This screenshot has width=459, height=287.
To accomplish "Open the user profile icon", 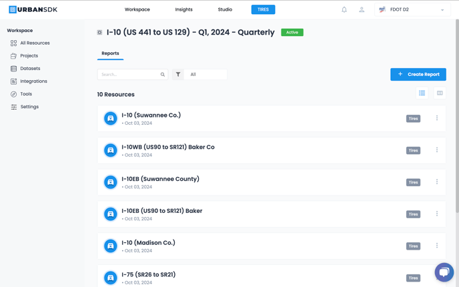I will tap(362, 9).
